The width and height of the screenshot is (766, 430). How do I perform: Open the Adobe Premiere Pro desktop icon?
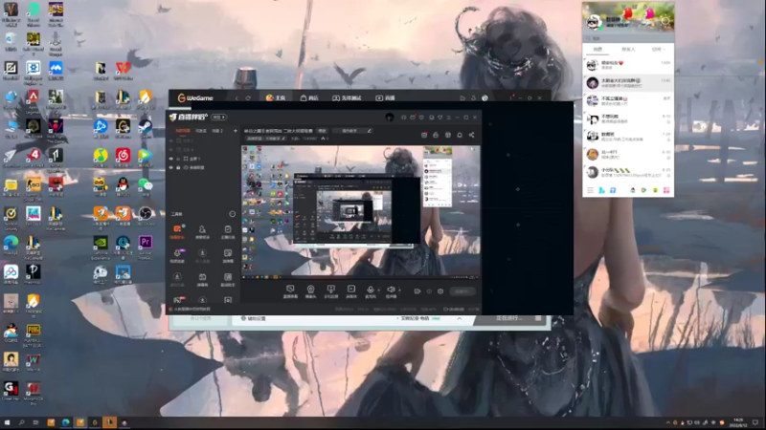point(146,247)
